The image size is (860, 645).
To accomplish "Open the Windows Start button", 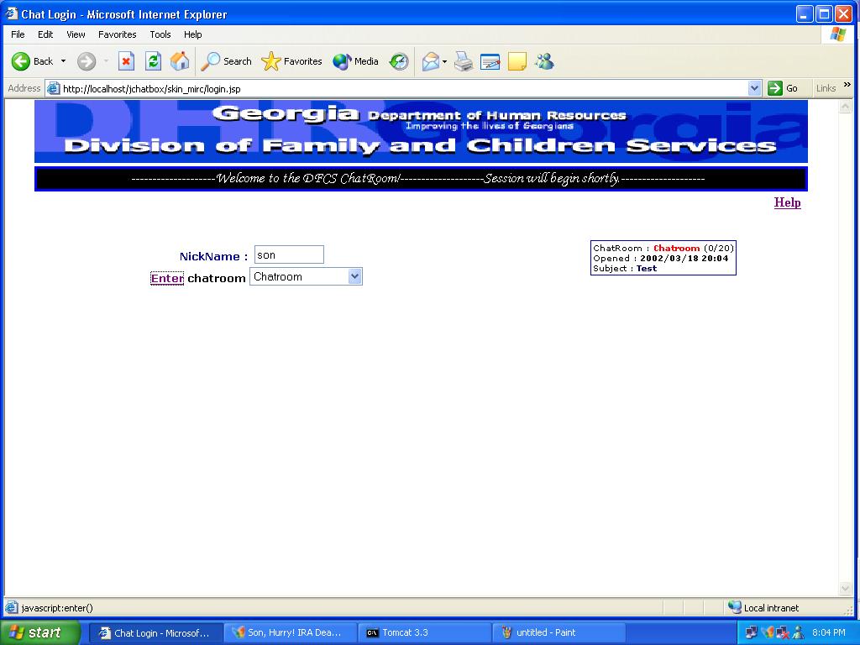I will [39, 632].
